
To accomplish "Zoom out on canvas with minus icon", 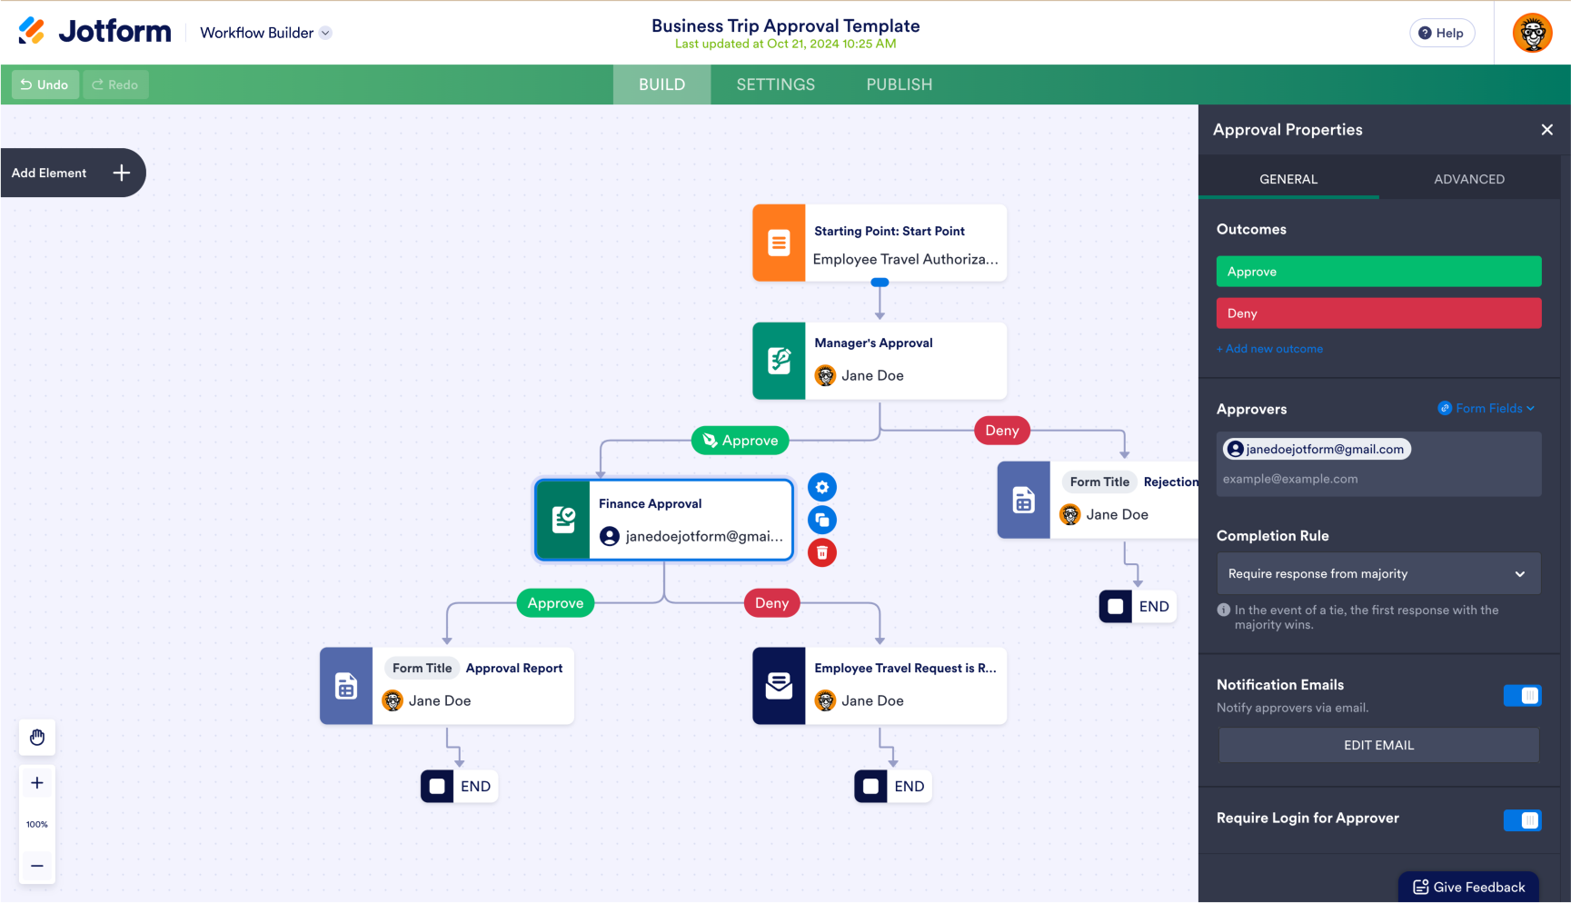I will click(37, 866).
